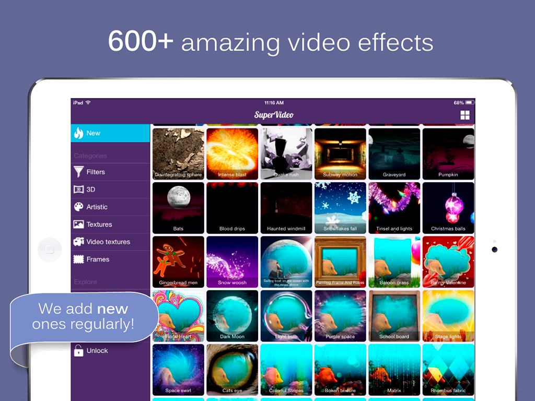535x401 pixels.
Task: Select the Snowflakes fall effect
Action: (x=340, y=208)
